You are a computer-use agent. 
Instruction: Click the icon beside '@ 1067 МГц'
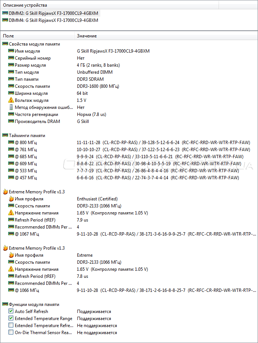11,234
